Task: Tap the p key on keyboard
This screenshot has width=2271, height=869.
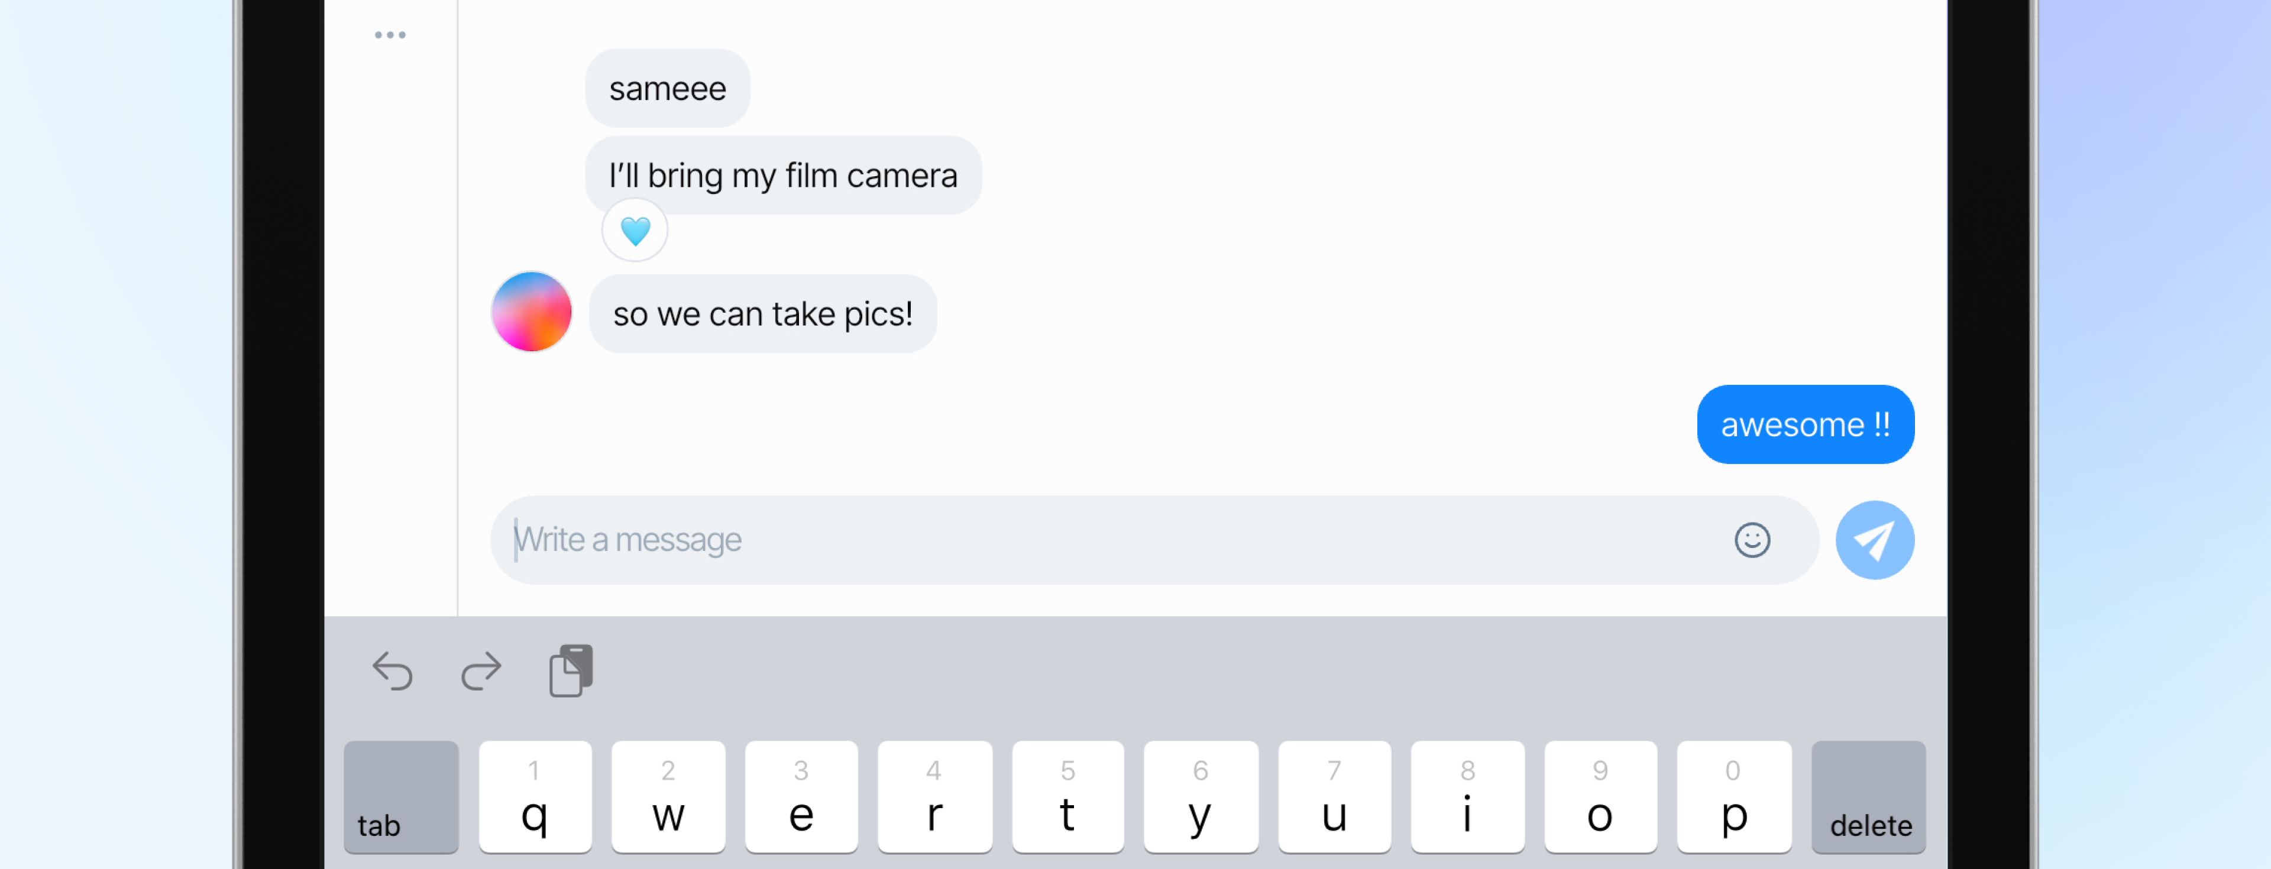Action: [1734, 797]
